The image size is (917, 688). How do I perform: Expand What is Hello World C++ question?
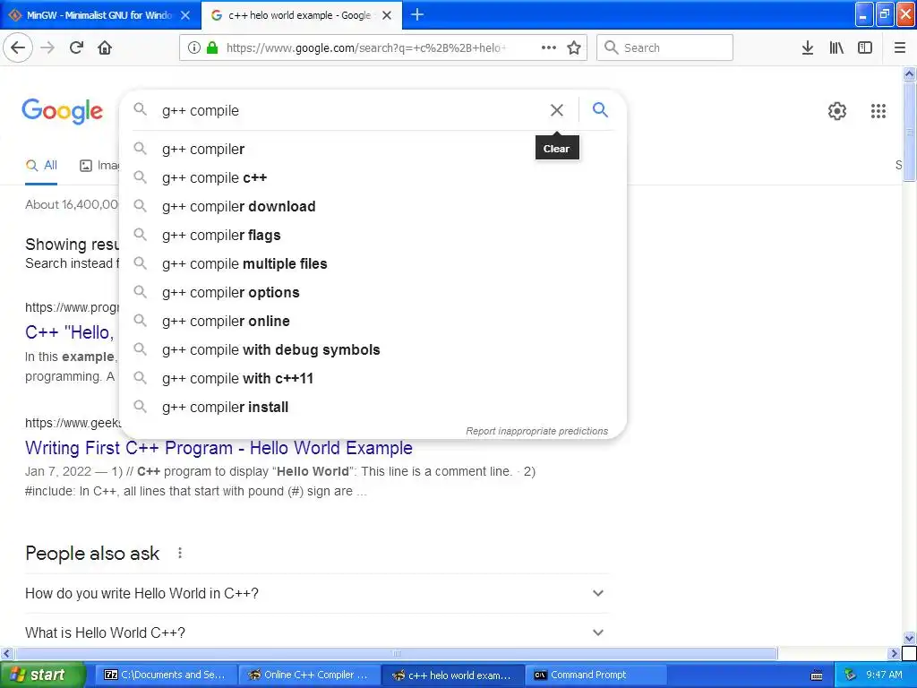point(317,632)
